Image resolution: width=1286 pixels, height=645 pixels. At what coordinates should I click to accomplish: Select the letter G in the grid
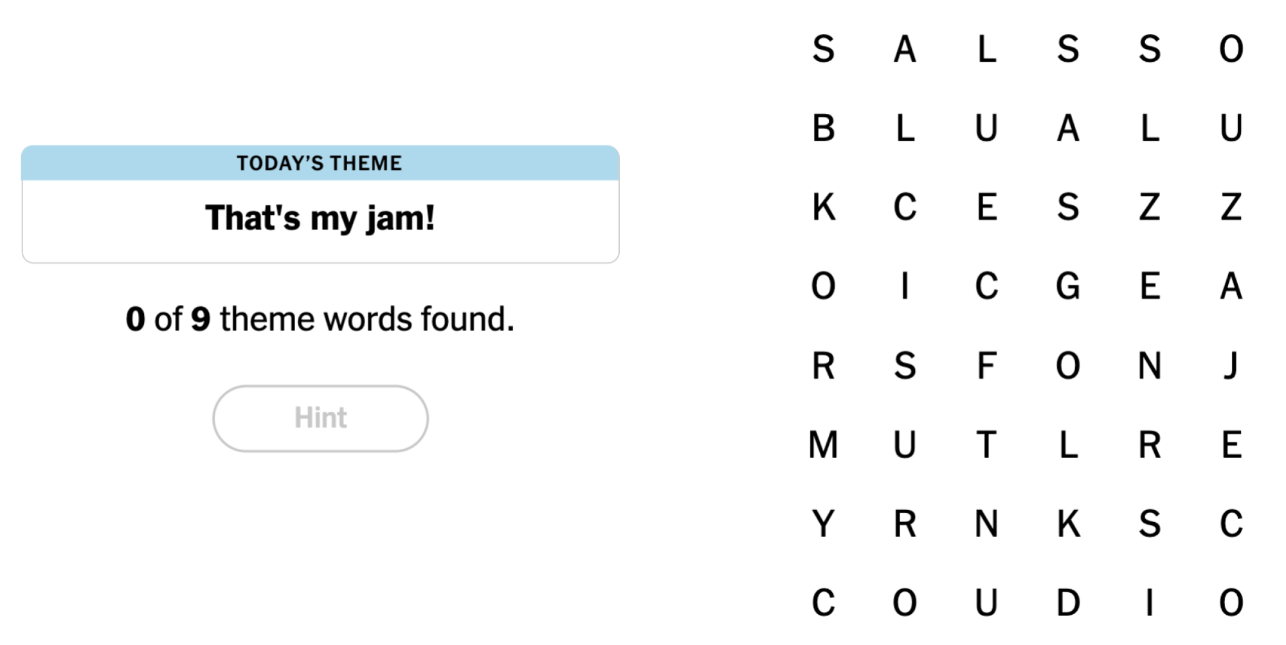coord(1068,286)
